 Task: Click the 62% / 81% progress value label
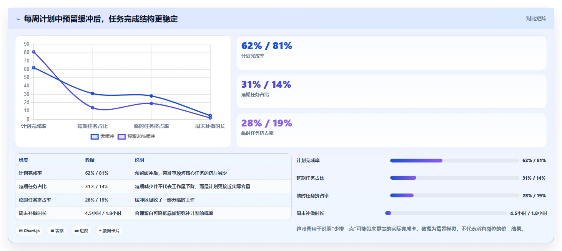(534, 161)
